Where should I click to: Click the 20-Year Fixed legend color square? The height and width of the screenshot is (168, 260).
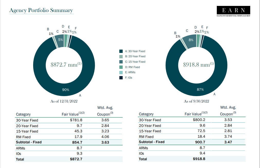[x=121, y=56]
